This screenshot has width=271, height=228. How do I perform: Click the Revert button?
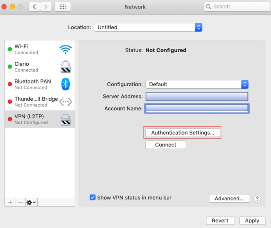(x=220, y=221)
